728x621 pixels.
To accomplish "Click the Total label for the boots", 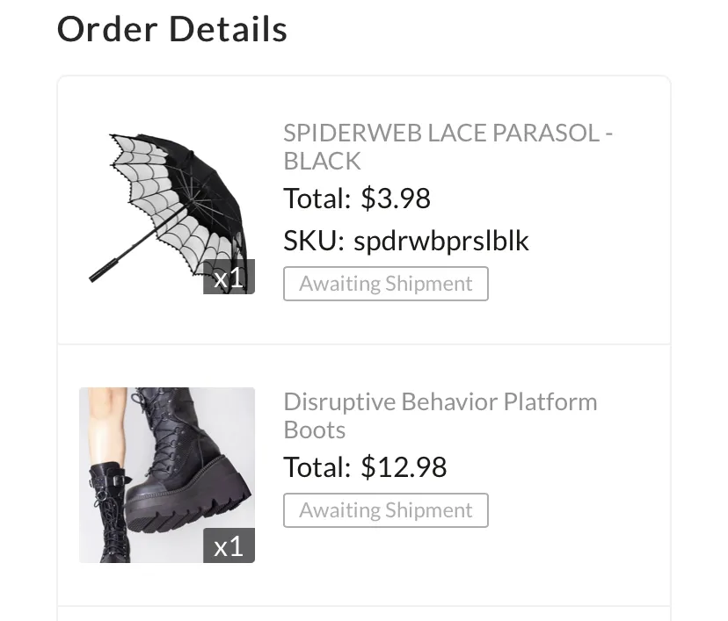I will [317, 466].
